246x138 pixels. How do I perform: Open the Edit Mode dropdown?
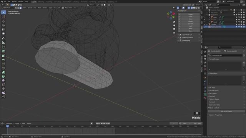pyautogui.click(x=8, y=8)
